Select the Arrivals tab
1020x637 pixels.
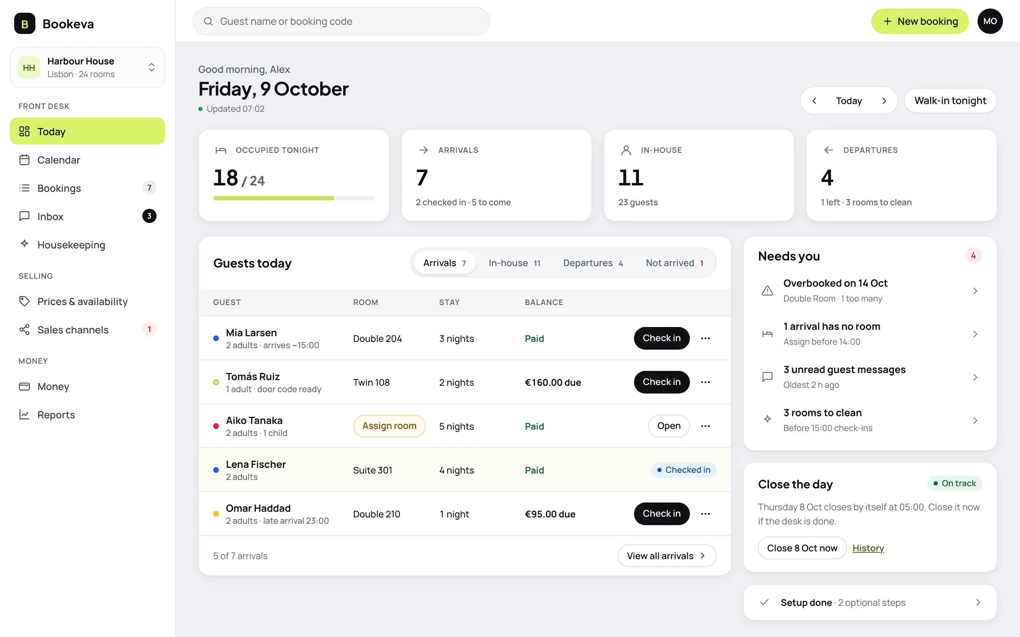tap(445, 263)
